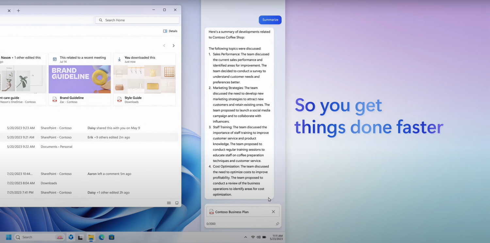The width and height of the screenshot is (490, 243).
Task: Click the Contoso Business Plan PDF icon
Action: point(211,212)
